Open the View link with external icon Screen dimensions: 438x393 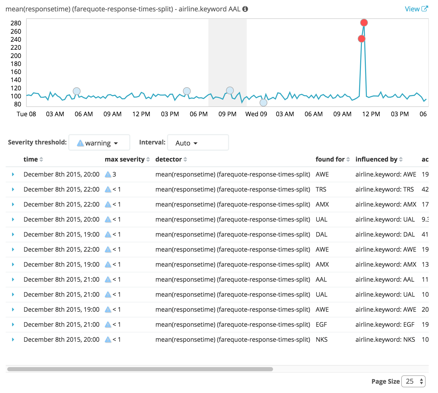[416, 9]
